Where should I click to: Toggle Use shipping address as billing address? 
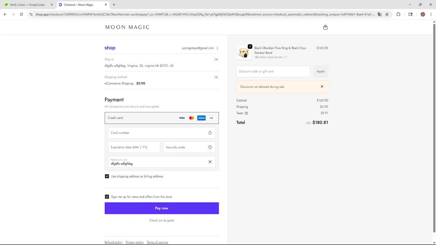click(x=107, y=176)
